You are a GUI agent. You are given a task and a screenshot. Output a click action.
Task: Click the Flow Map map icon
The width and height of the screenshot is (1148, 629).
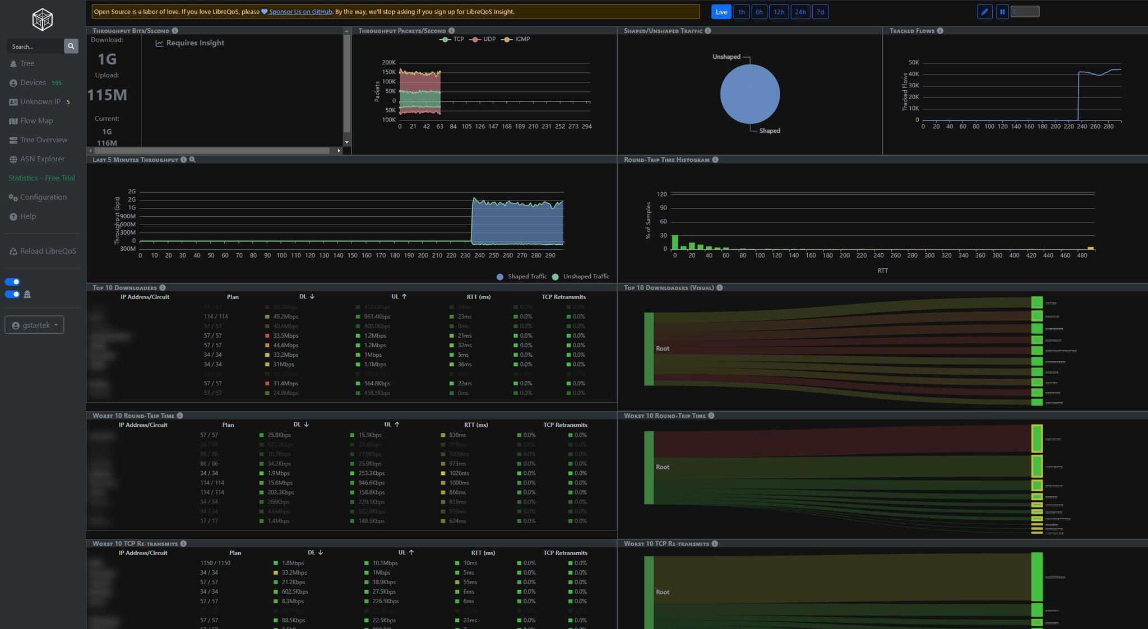pos(13,121)
